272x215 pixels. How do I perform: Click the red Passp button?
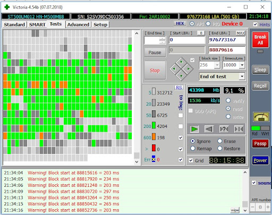point(260,143)
